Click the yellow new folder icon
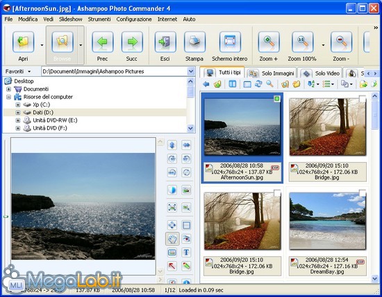 point(297,84)
